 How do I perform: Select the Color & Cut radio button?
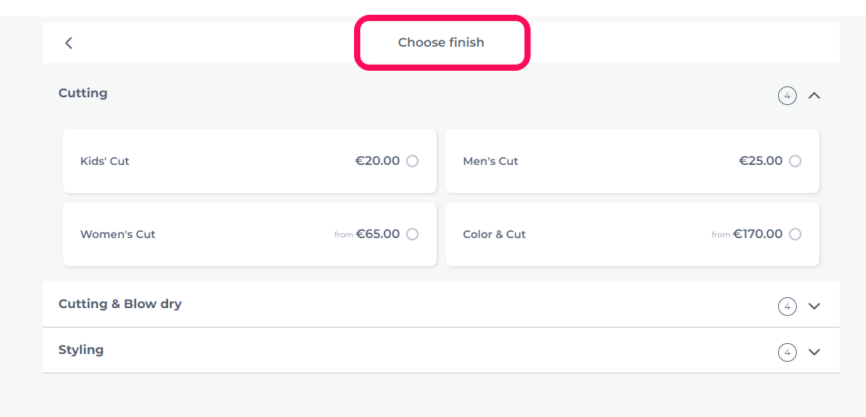(x=794, y=234)
